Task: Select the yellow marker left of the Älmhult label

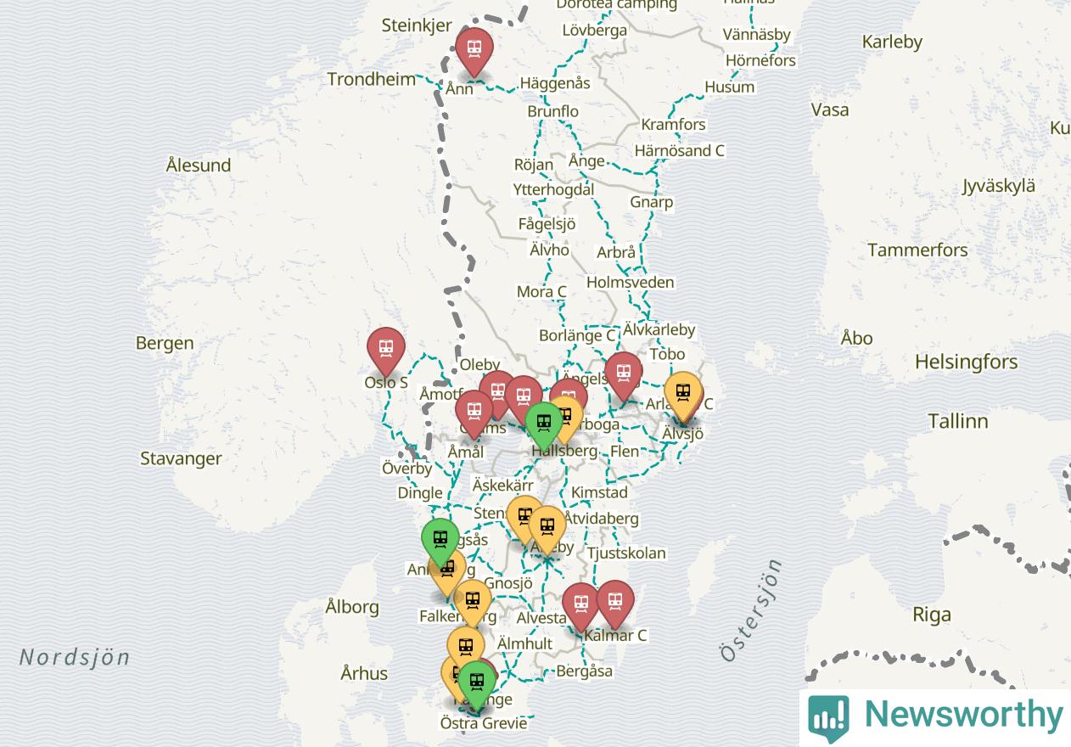Action: tap(466, 649)
